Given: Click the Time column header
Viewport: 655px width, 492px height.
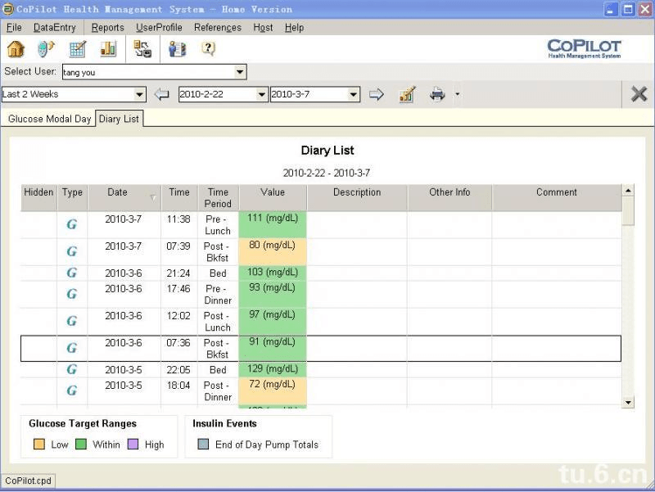Looking at the screenshot, I should coord(179,197).
